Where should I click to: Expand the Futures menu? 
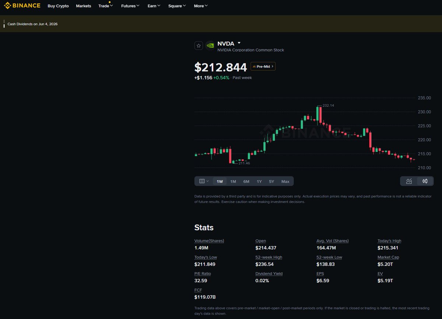point(130,6)
